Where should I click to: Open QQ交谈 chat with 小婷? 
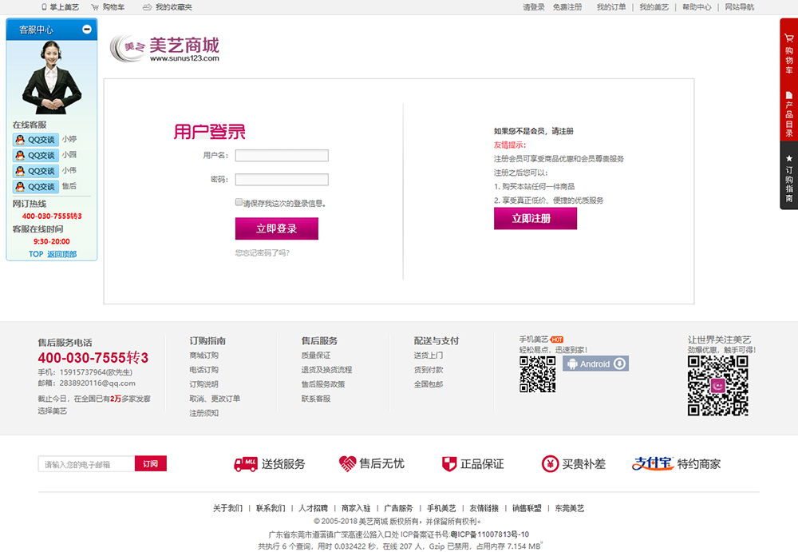pyautogui.click(x=36, y=140)
